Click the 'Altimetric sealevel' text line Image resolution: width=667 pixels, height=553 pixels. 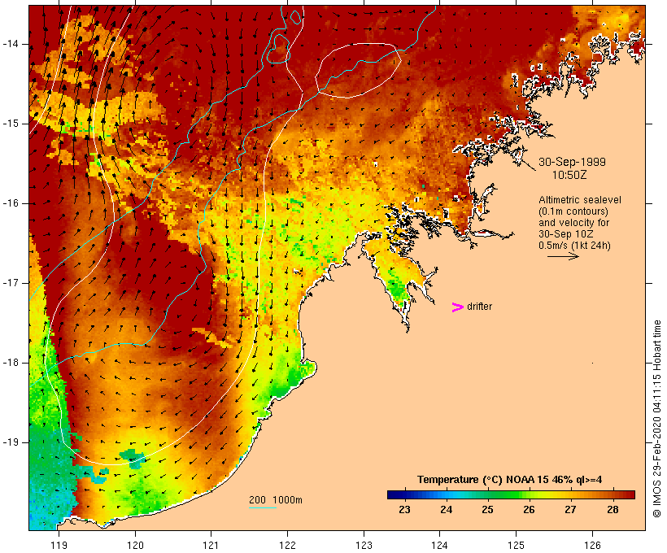(x=580, y=200)
